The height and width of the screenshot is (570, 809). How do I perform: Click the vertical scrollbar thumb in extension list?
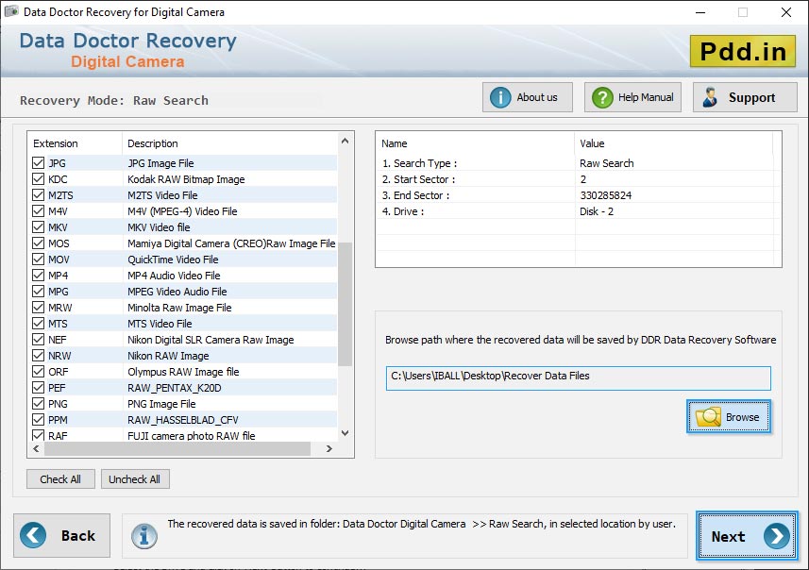[346, 304]
